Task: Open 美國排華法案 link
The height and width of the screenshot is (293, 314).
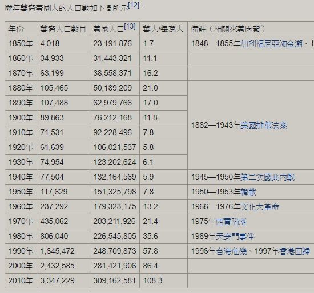Action: 264,125
